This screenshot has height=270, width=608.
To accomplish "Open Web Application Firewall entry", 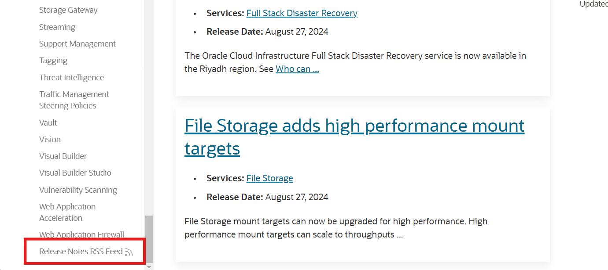I will (x=81, y=235).
